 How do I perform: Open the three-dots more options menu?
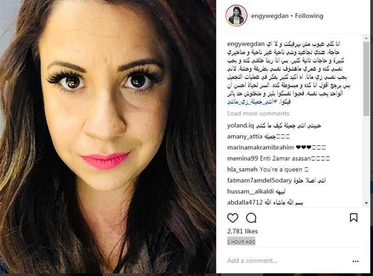355,262
